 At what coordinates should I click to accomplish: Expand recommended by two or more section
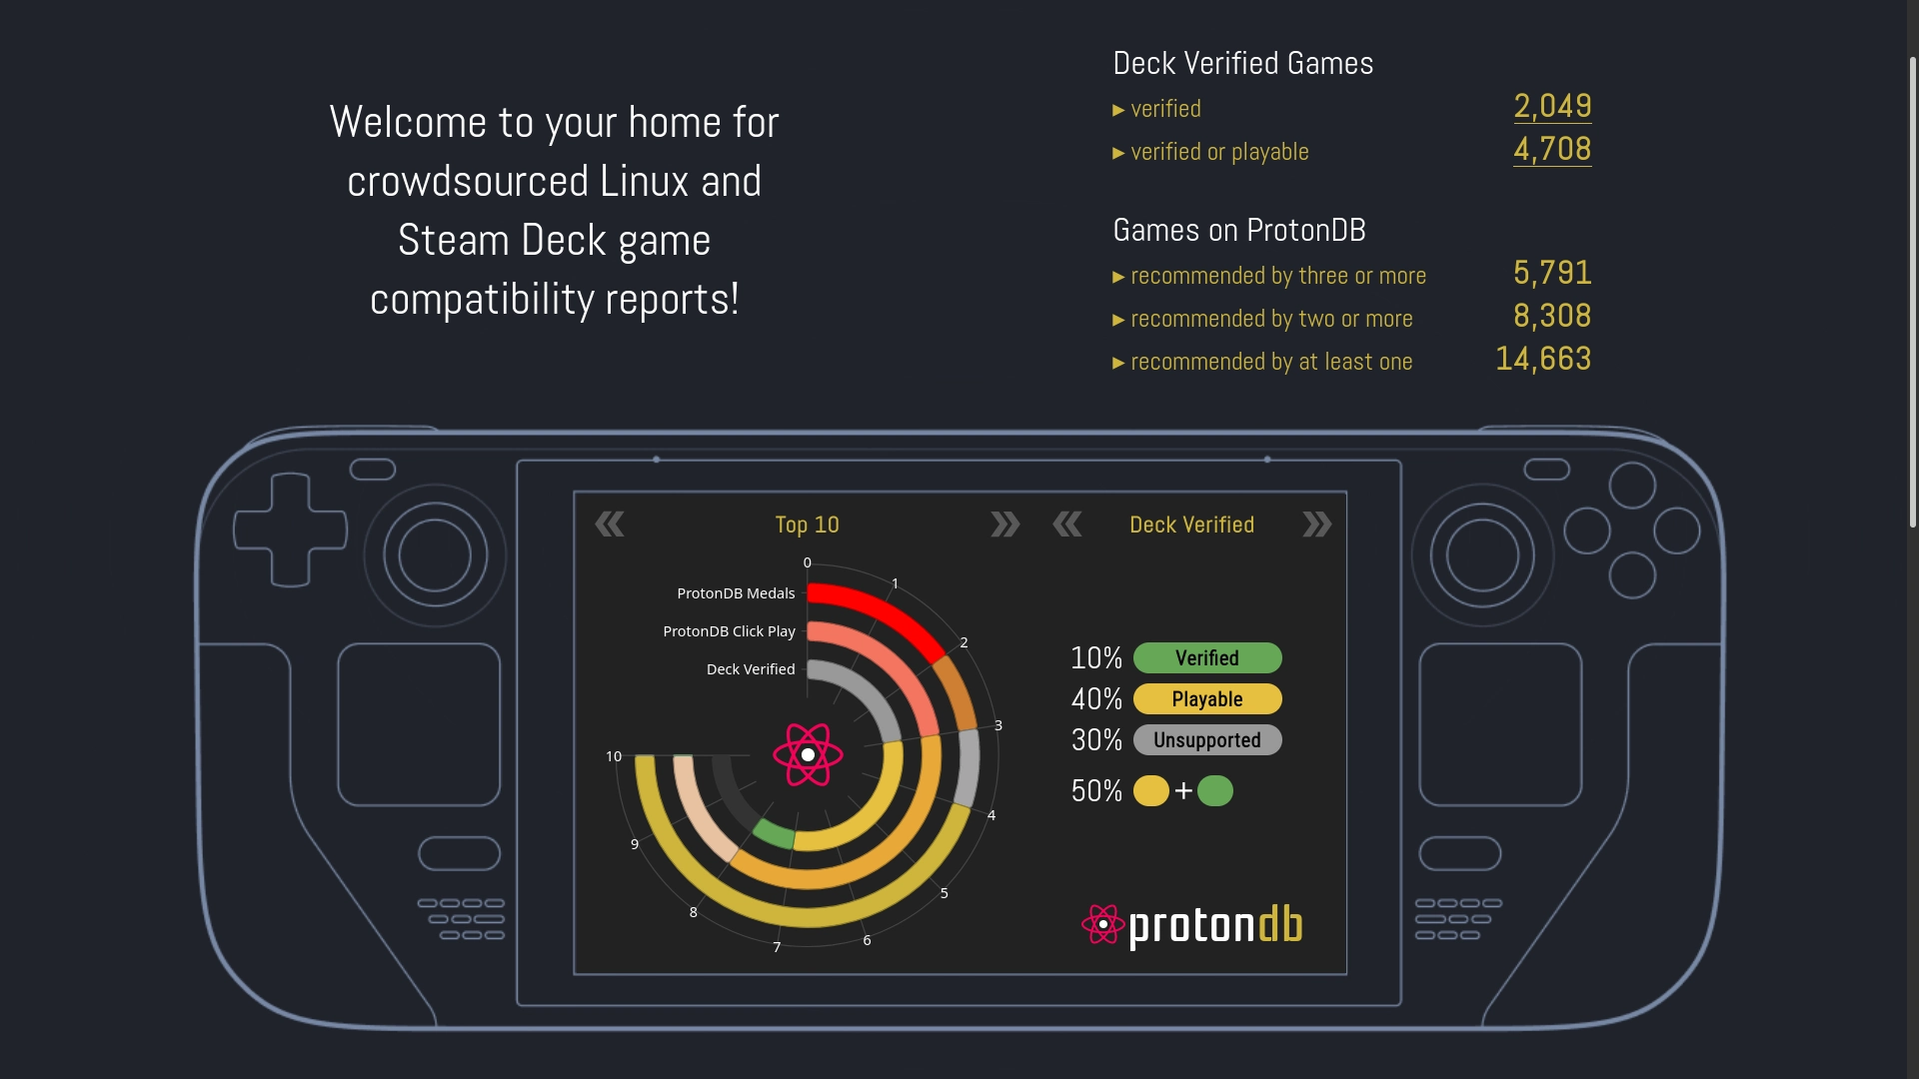click(x=1117, y=318)
